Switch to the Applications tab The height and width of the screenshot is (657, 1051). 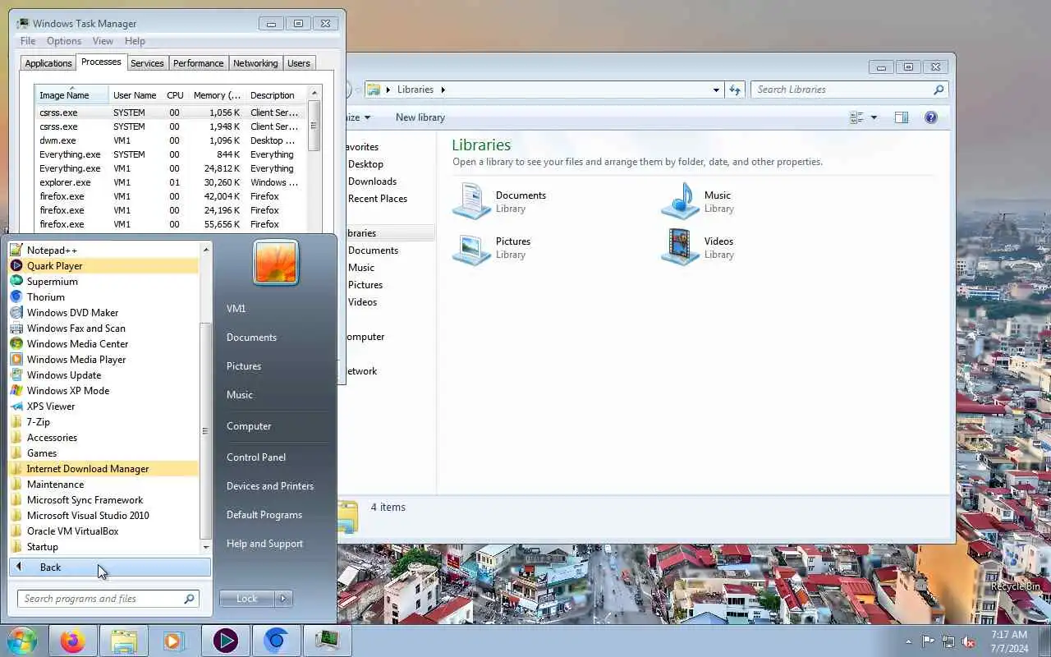coord(48,63)
